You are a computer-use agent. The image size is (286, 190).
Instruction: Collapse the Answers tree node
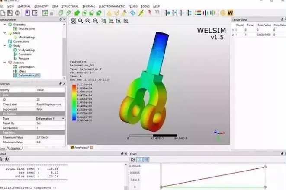click(x=5, y=63)
